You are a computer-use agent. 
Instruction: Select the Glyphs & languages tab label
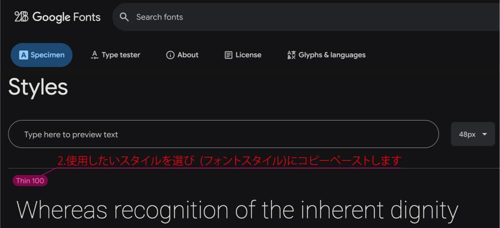click(332, 55)
